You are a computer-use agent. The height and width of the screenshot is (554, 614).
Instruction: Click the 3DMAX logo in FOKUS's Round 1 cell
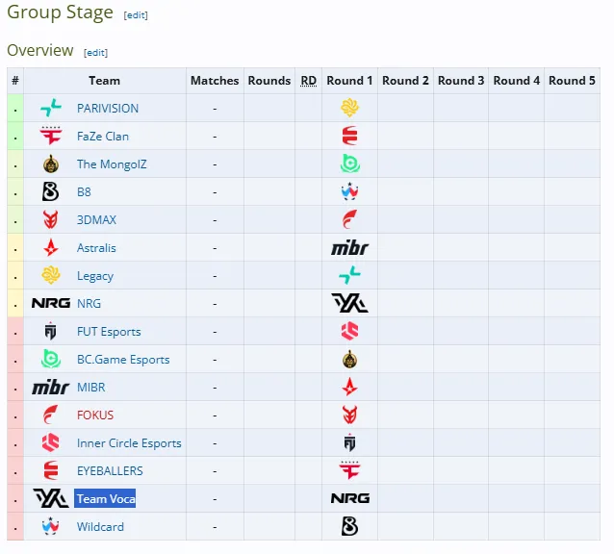pos(349,415)
